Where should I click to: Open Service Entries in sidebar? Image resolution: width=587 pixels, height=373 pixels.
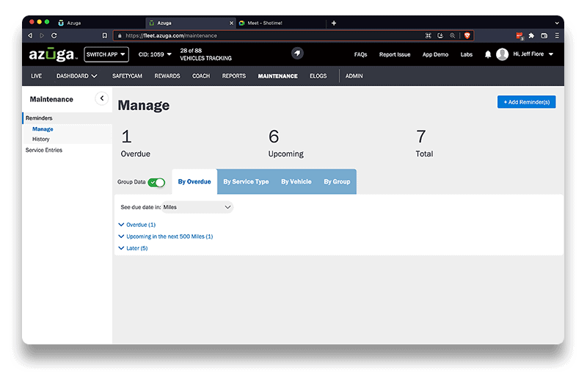tap(44, 150)
